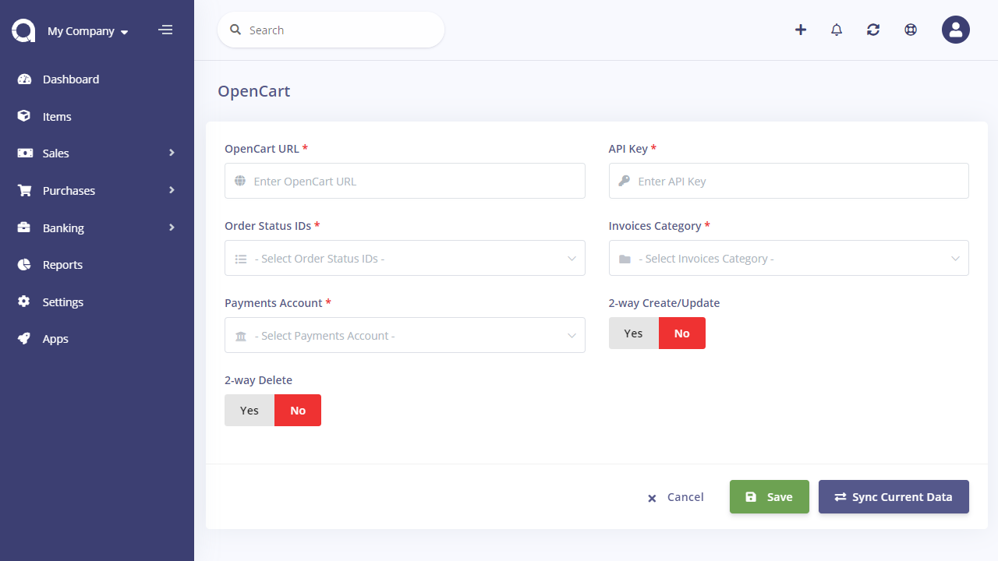Expand the Payments Account dropdown
The height and width of the screenshot is (561, 998).
pyautogui.click(x=405, y=335)
